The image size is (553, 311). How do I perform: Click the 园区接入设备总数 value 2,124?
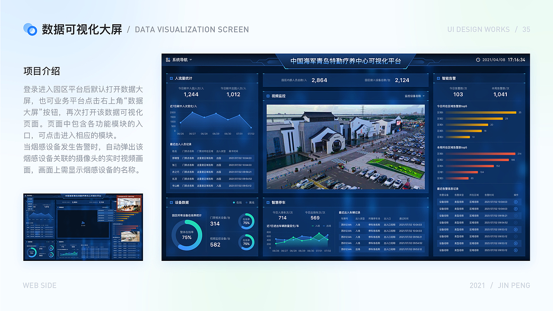pyautogui.click(x=402, y=80)
